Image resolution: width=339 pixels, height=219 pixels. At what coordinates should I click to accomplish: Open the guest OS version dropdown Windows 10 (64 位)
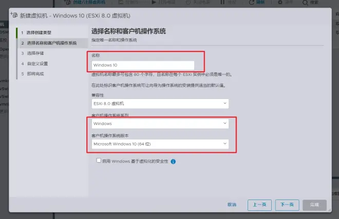[160, 144]
